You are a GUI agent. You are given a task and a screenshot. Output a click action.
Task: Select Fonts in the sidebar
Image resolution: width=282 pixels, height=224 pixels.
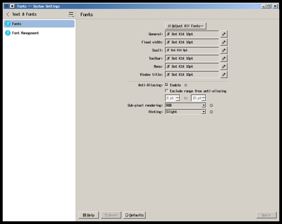(39, 24)
